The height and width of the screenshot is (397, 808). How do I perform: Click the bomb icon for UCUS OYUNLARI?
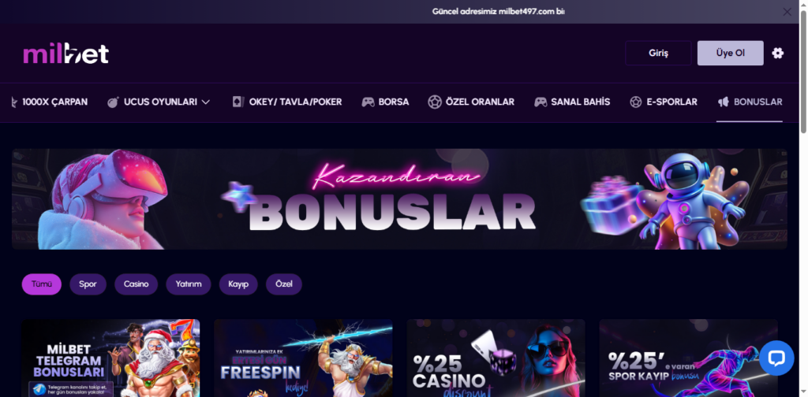[x=112, y=102]
